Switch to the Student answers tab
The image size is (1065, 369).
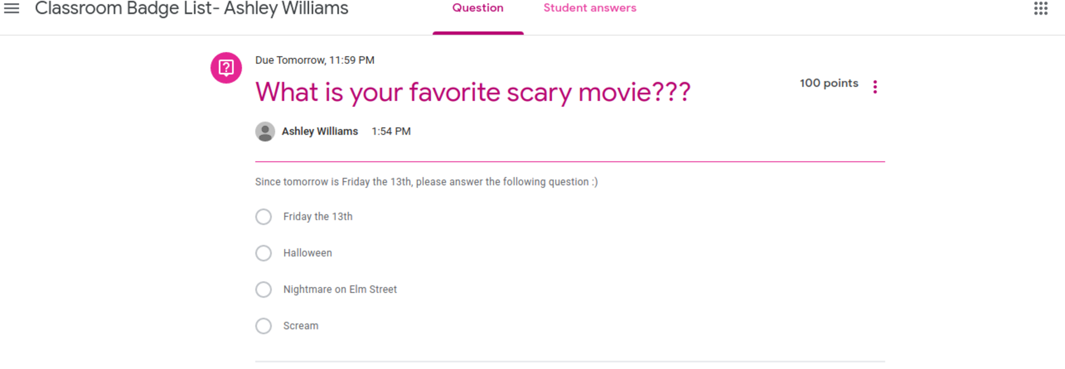[590, 8]
